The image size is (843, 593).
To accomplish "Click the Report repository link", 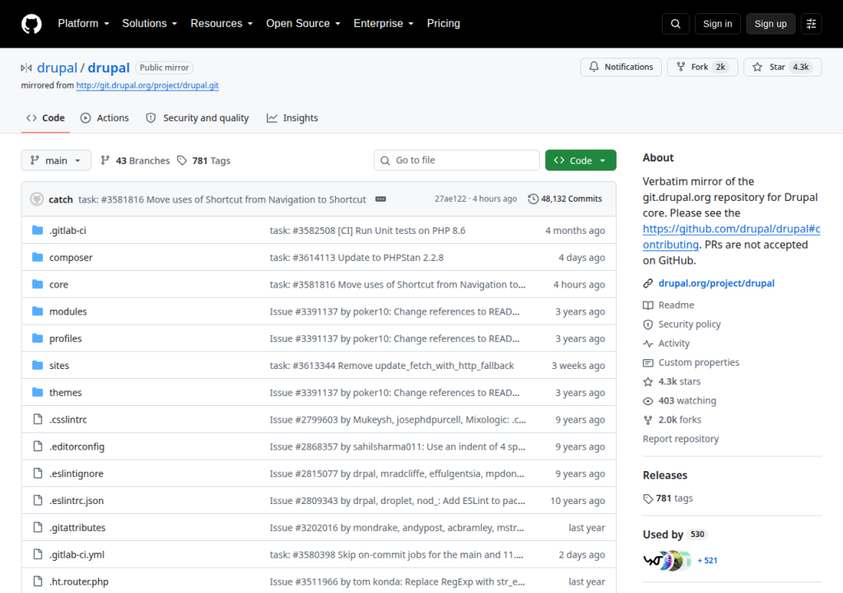I will (x=681, y=439).
